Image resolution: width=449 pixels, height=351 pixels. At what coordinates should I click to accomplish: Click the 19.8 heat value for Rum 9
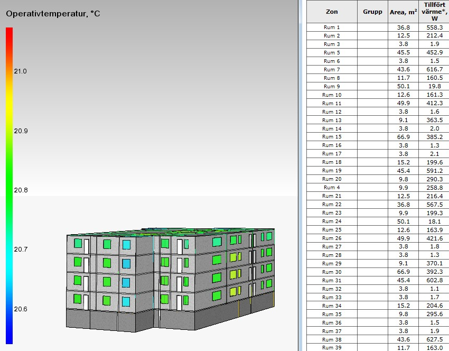[434, 87]
